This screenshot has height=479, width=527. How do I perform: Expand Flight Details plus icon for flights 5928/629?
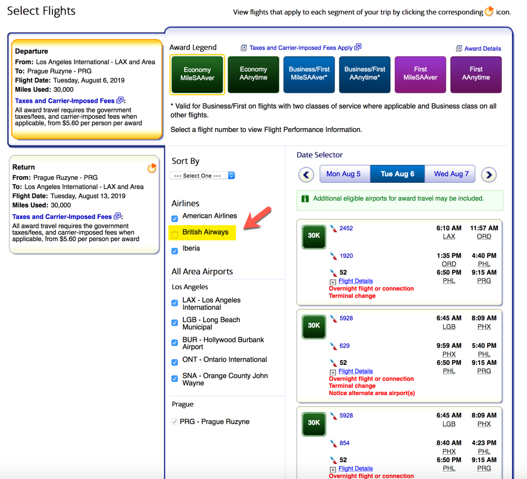[x=332, y=372]
